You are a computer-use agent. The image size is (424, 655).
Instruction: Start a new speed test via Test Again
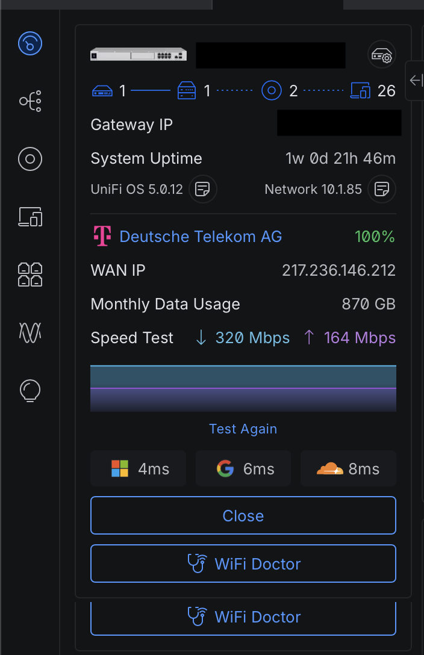[x=243, y=429]
